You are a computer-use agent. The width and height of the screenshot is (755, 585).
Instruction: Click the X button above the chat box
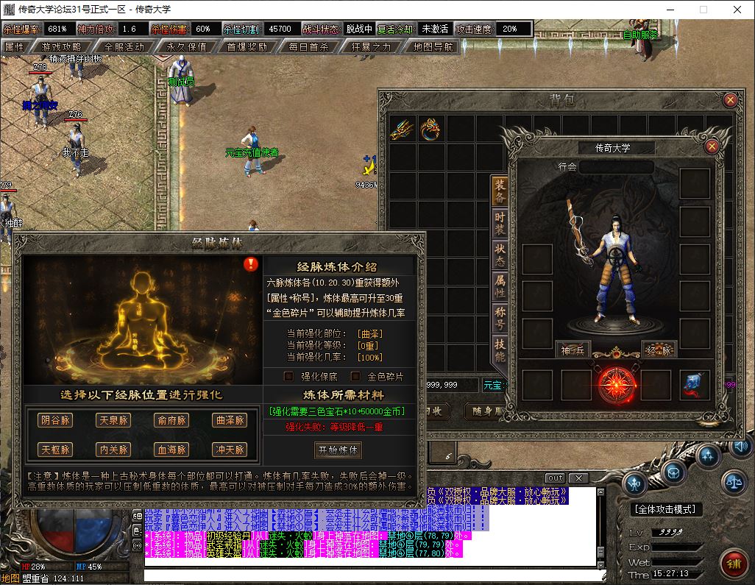579,478
